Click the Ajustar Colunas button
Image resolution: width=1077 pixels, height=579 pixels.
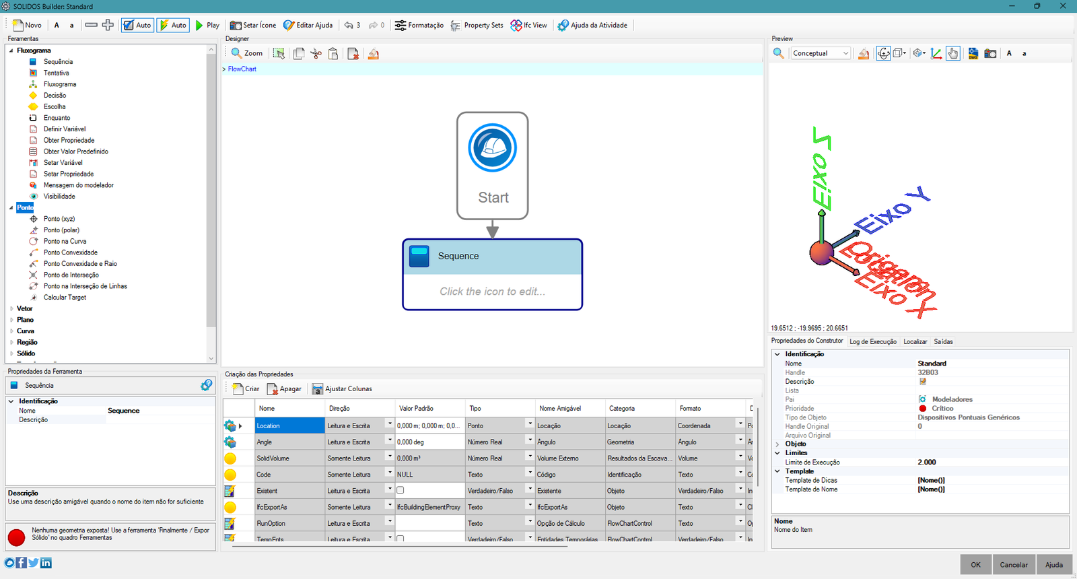pyautogui.click(x=341, y=389)
